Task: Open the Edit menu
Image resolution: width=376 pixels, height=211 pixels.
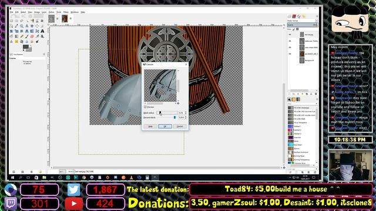Action: [17, 12]
